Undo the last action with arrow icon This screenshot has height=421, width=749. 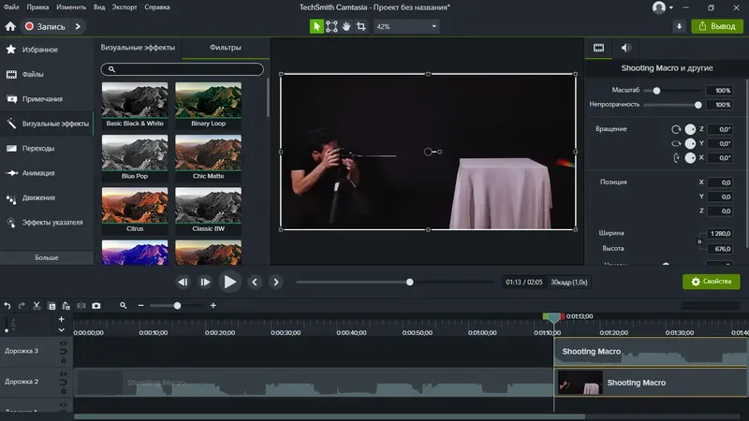(x=7, y=306)
